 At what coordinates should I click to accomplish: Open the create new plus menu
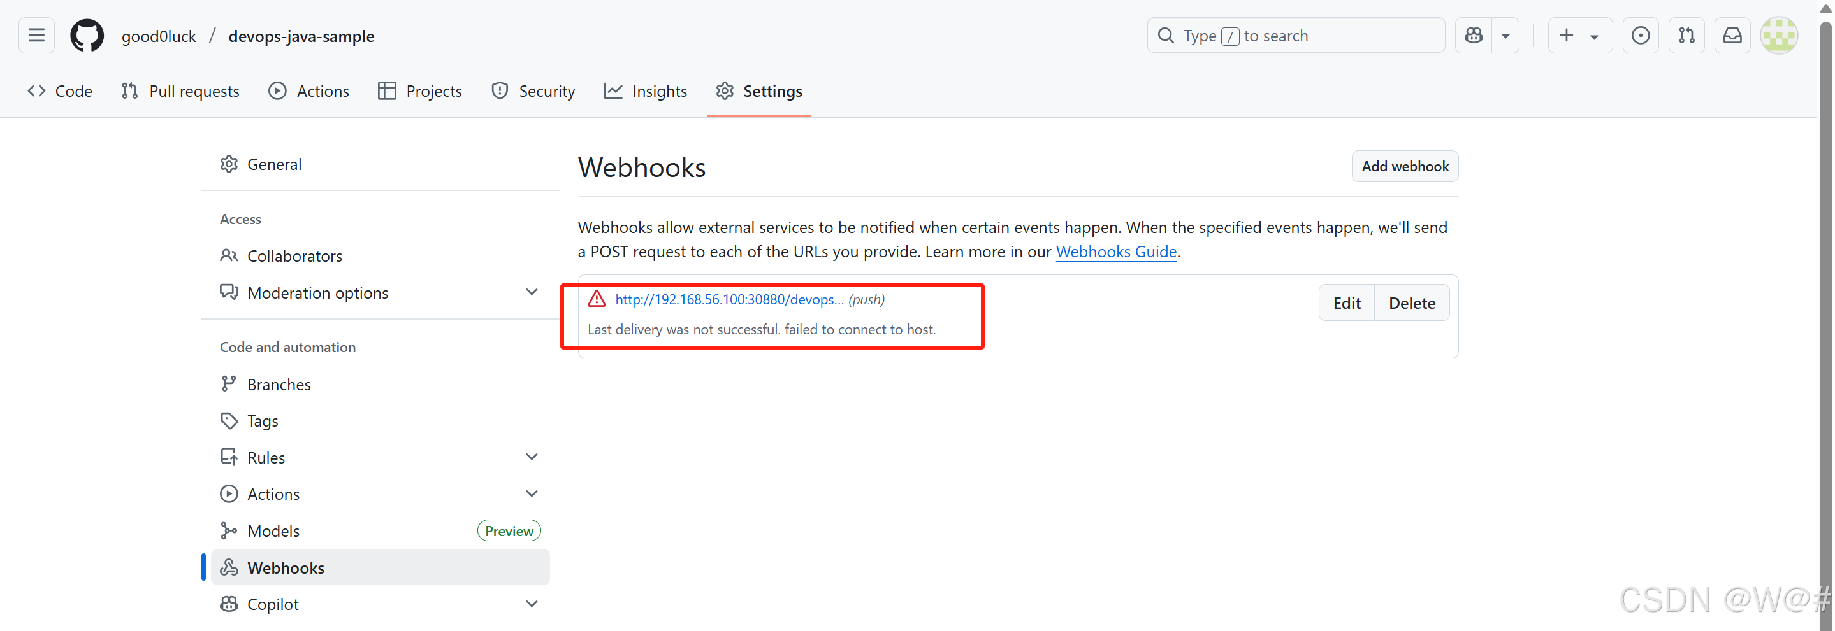[1580, 36]
